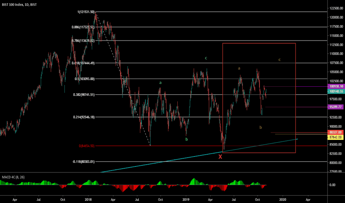
Task: Click the red 0(84654.50) Fibonacci label
Action: click(87, 146)
